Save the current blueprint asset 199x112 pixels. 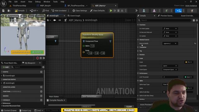tap(3, 11)
